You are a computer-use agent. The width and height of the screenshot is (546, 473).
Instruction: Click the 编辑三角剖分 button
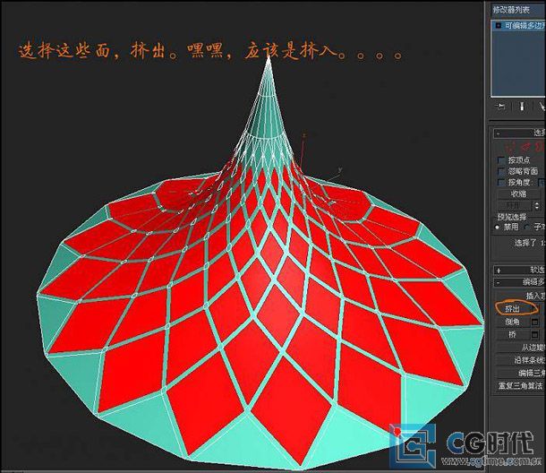(x=520, y=373)
